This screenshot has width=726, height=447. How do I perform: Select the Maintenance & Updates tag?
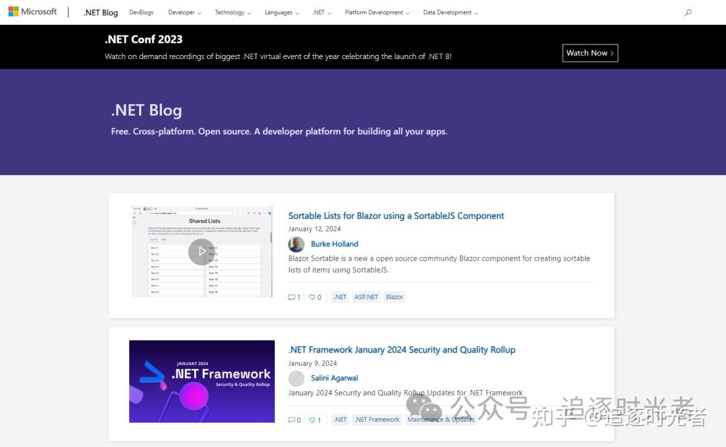(x=440, y=419)
